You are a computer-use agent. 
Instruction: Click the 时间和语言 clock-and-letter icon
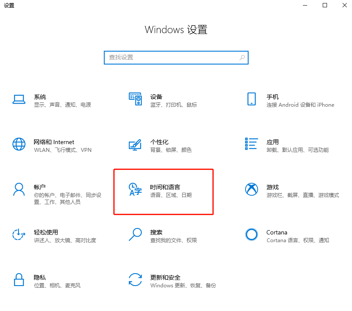coord(135,189)
